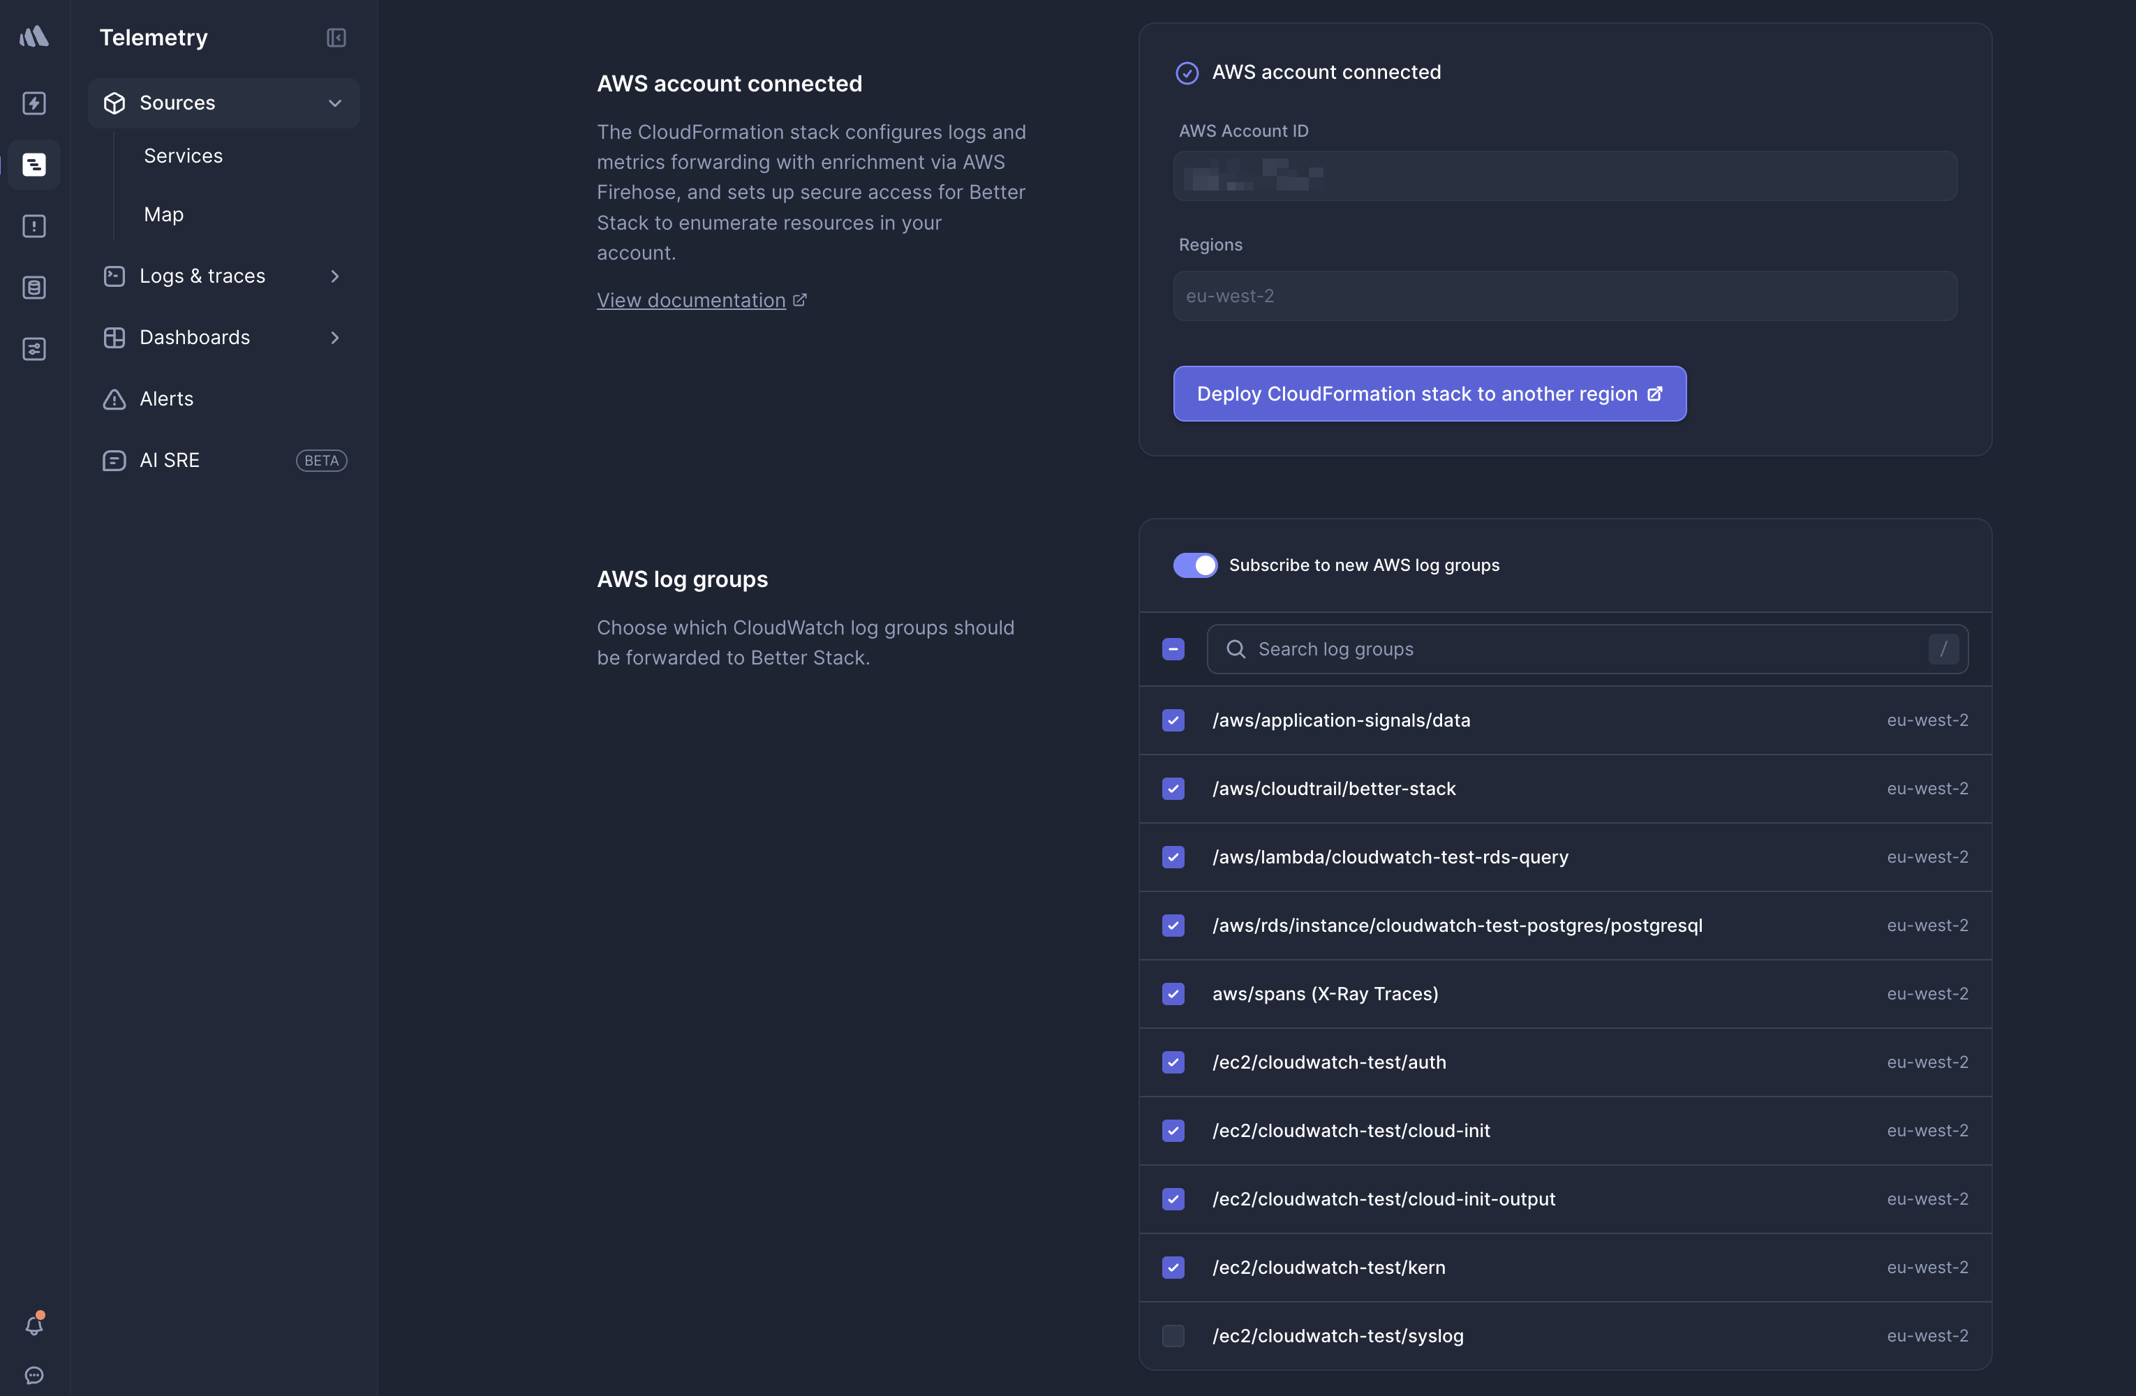The width and height of the screenshot is (2136, 1396).
Task: Click the Better Stack logo at top left
Action: coord(34,37)
